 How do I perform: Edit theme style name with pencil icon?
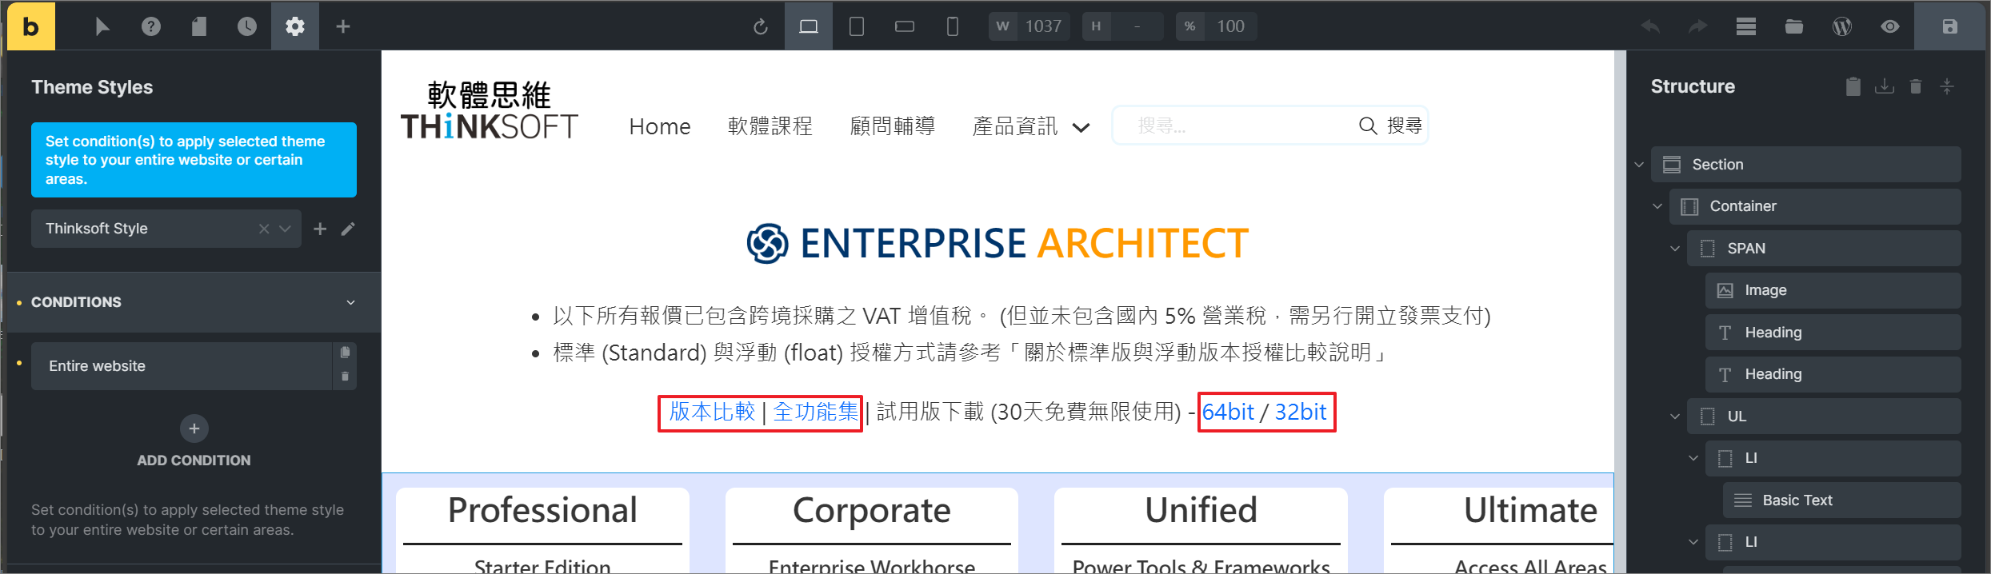tap(348, 229)
